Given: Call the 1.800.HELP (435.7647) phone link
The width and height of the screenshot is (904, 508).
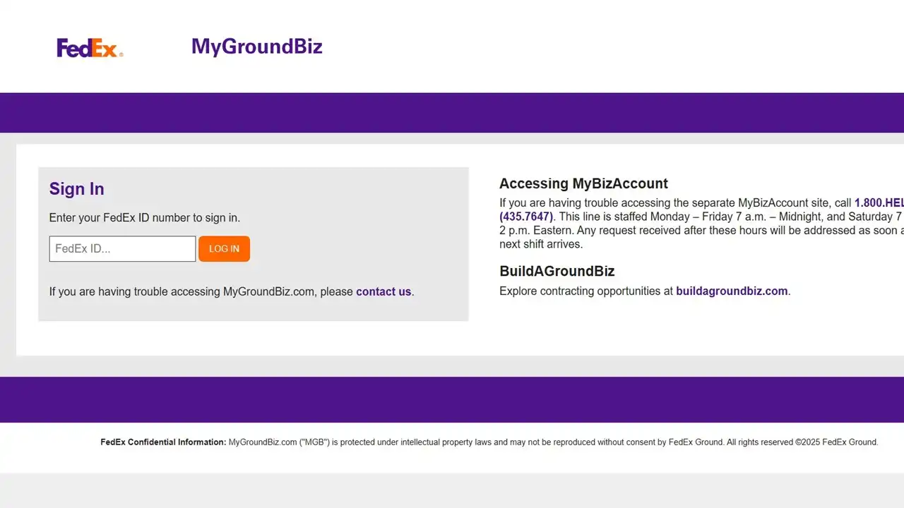Looking at the screenshot, I should pyautogui.click(x=526, y=217).
